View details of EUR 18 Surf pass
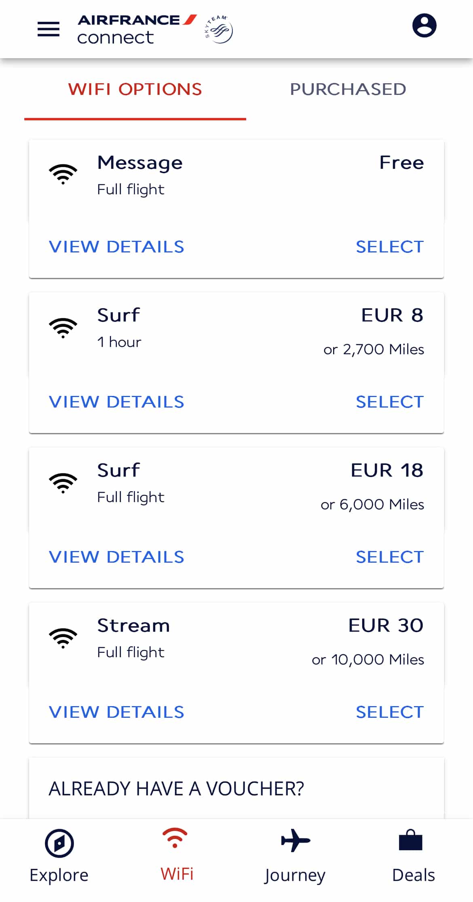 [116, 557]
